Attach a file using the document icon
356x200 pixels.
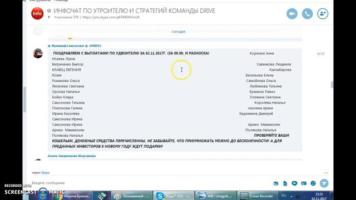(285, 183)
